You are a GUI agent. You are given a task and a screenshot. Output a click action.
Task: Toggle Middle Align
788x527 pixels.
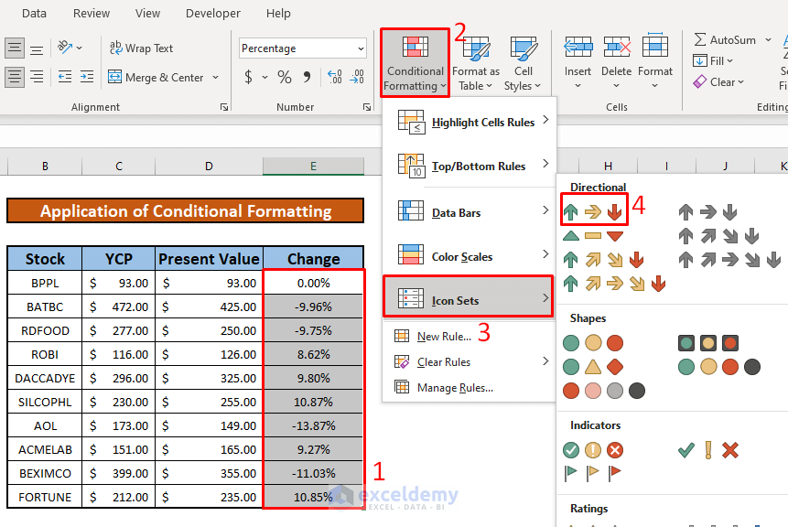click(15, 48)
